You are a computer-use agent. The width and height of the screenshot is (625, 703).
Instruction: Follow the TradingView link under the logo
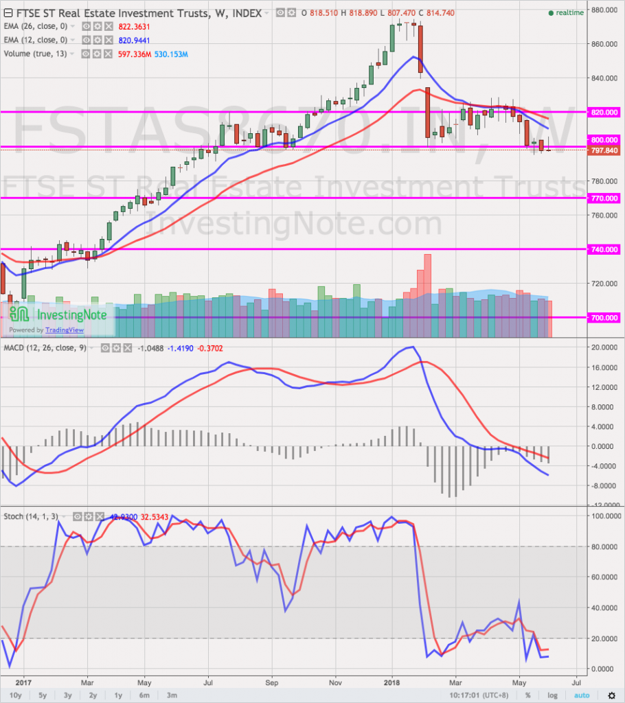[66, 330]
